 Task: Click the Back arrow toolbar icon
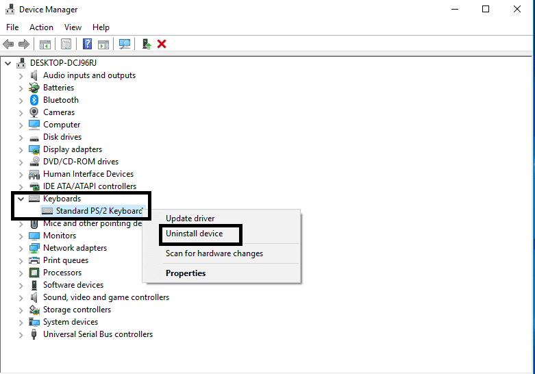8,44
